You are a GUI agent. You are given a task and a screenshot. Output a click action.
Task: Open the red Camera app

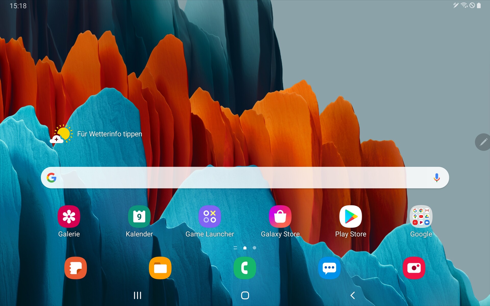click(414, 268)
